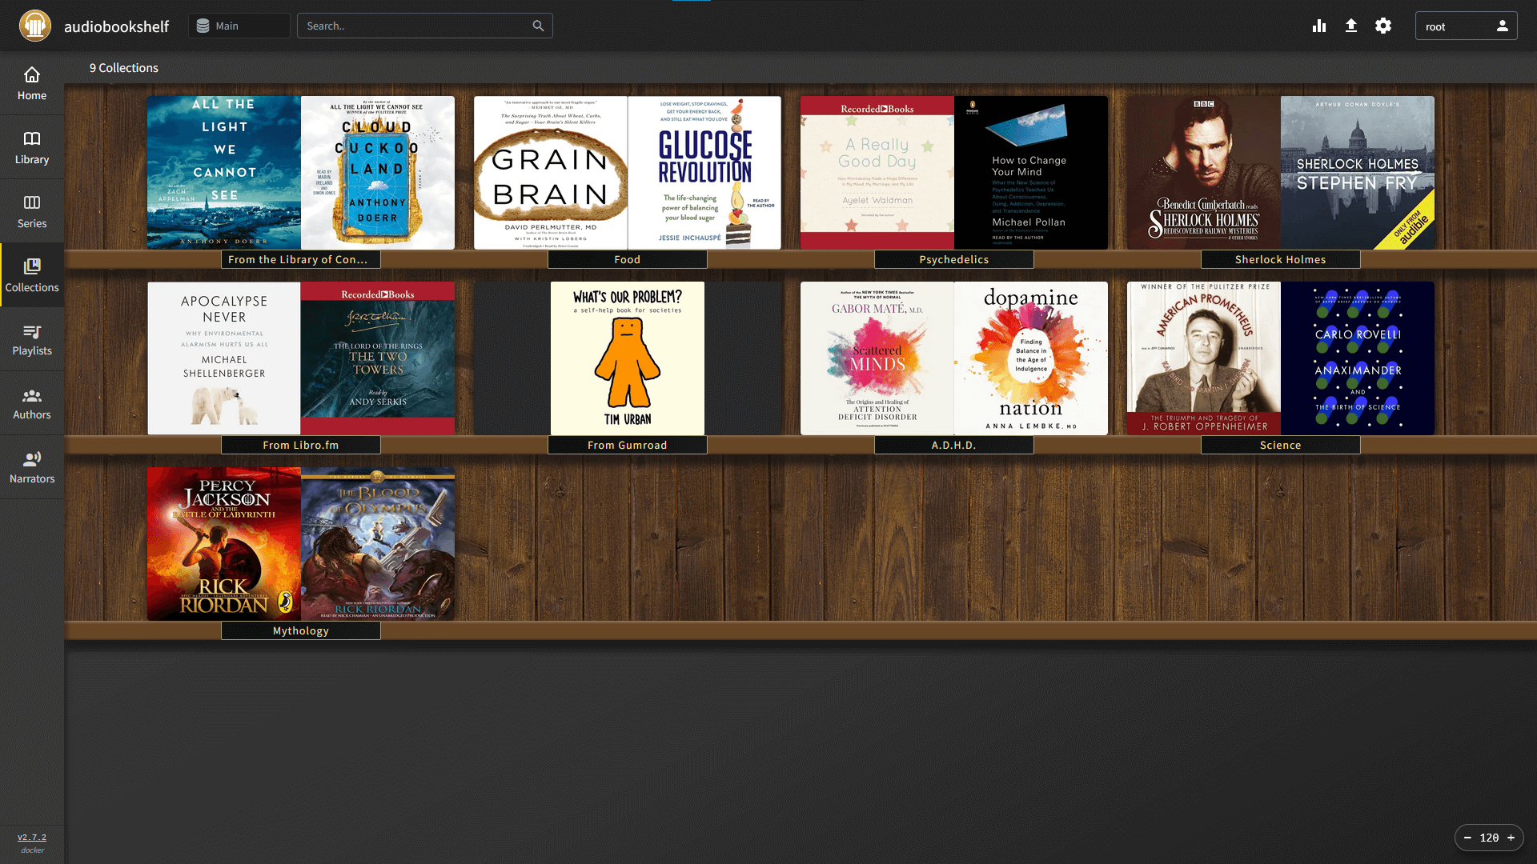The height and width of the screenshot is (864, 1537).
Task: Click the 9 Collections count text
Action: tap(124, 68)
